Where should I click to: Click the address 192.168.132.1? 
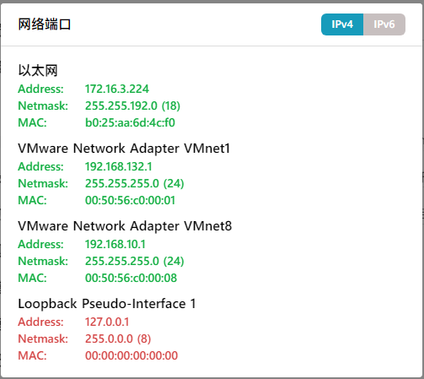(119, 166)
